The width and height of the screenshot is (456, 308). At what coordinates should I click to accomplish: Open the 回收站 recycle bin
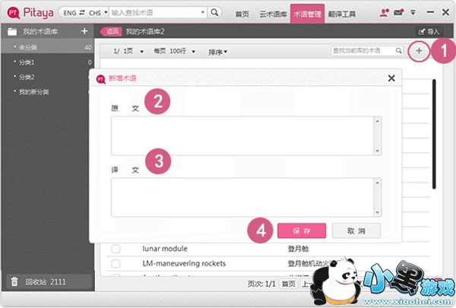(x=49, y=282)
